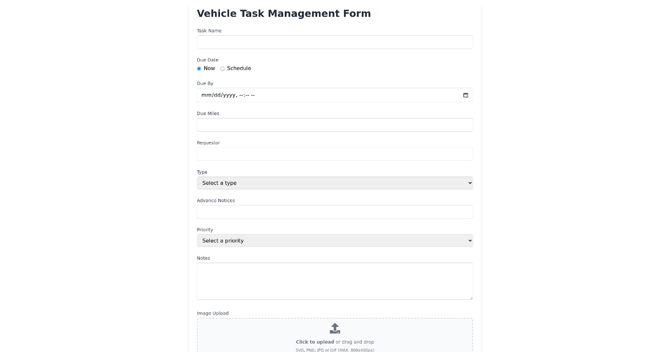
Task: Click the Notes text area
Action: (x=335, y=281)
